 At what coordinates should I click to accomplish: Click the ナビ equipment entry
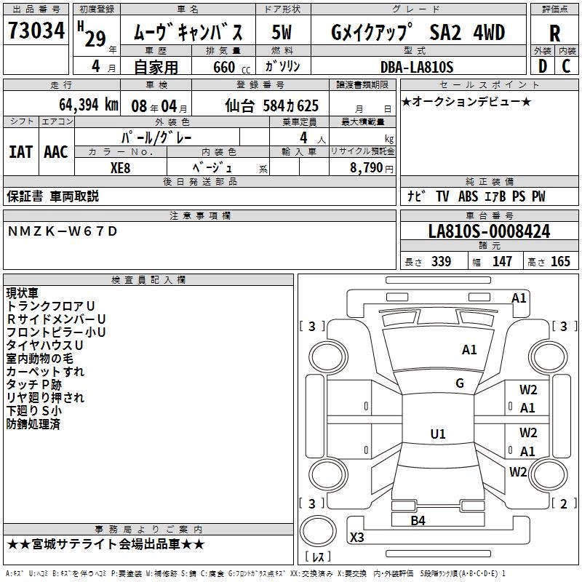[x=416, y=196]
